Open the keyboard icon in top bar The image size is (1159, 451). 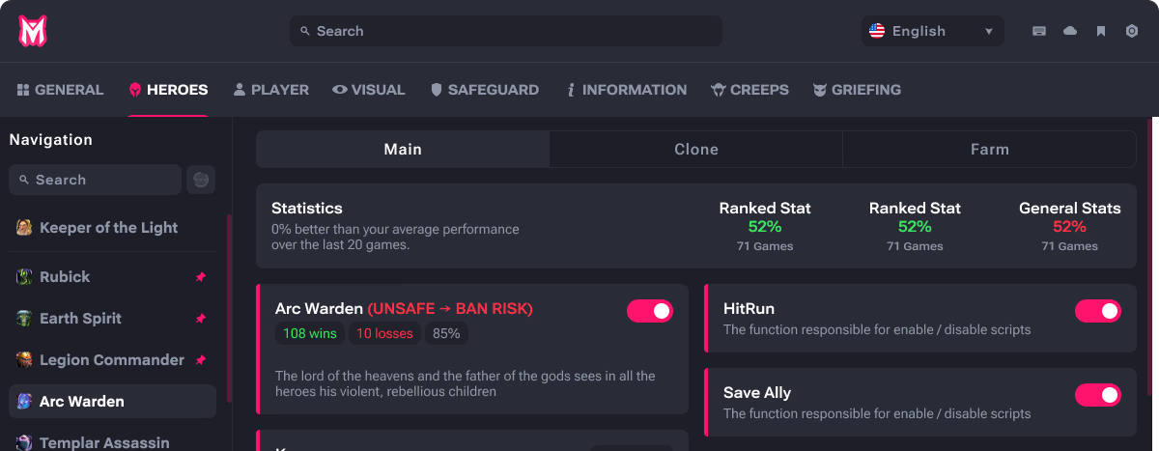coord(1039,31)
